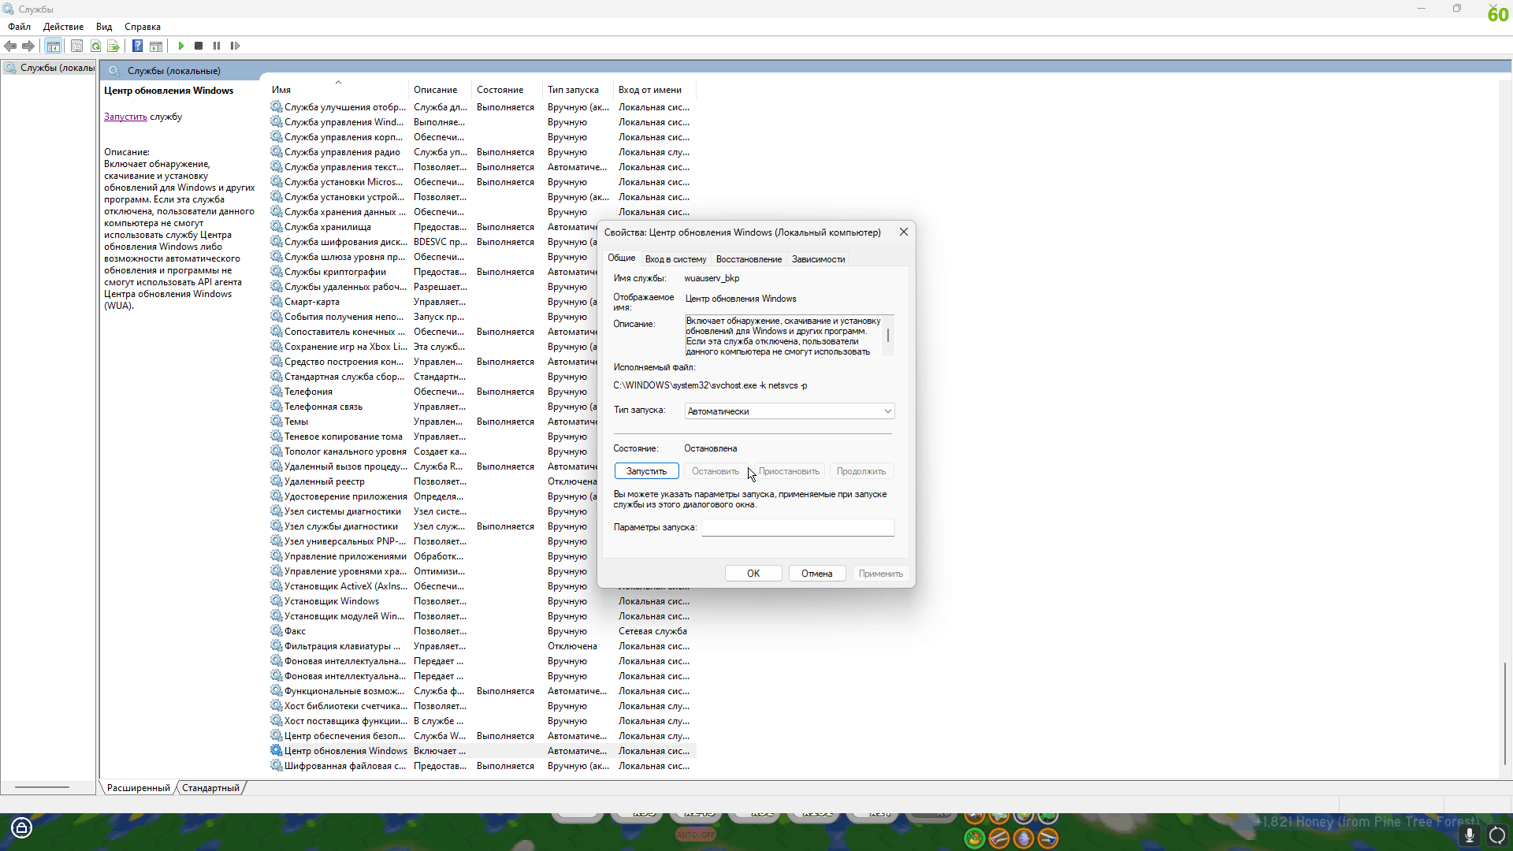Open the Help toolbar icon
1513x851 pixels.
point(137,46)
